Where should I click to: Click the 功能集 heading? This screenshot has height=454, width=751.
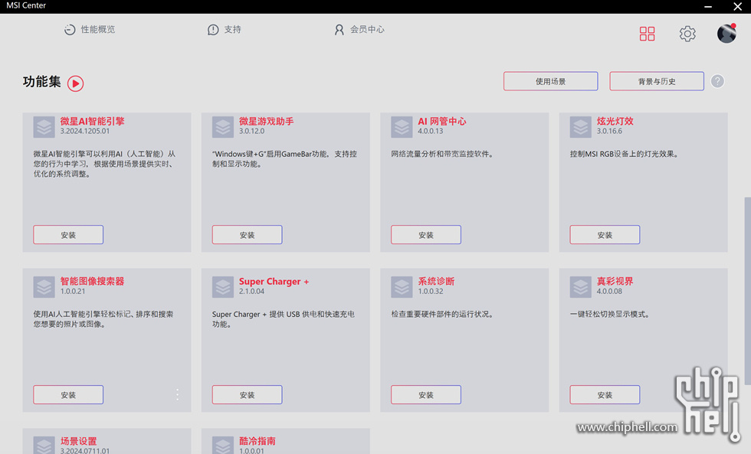point(41,82)
